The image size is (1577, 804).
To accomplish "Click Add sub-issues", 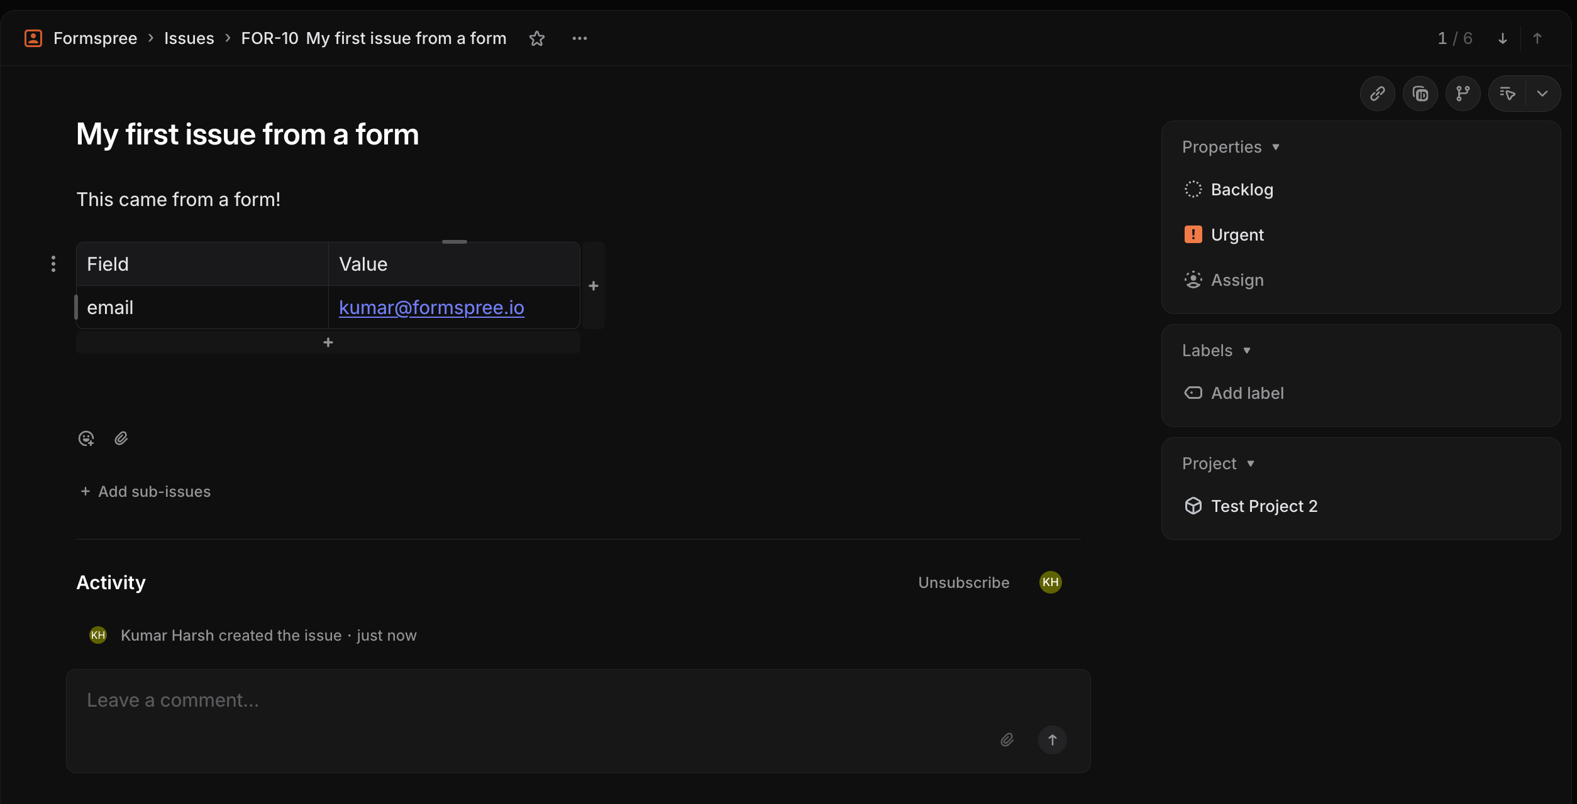I will tap(145, 492).
